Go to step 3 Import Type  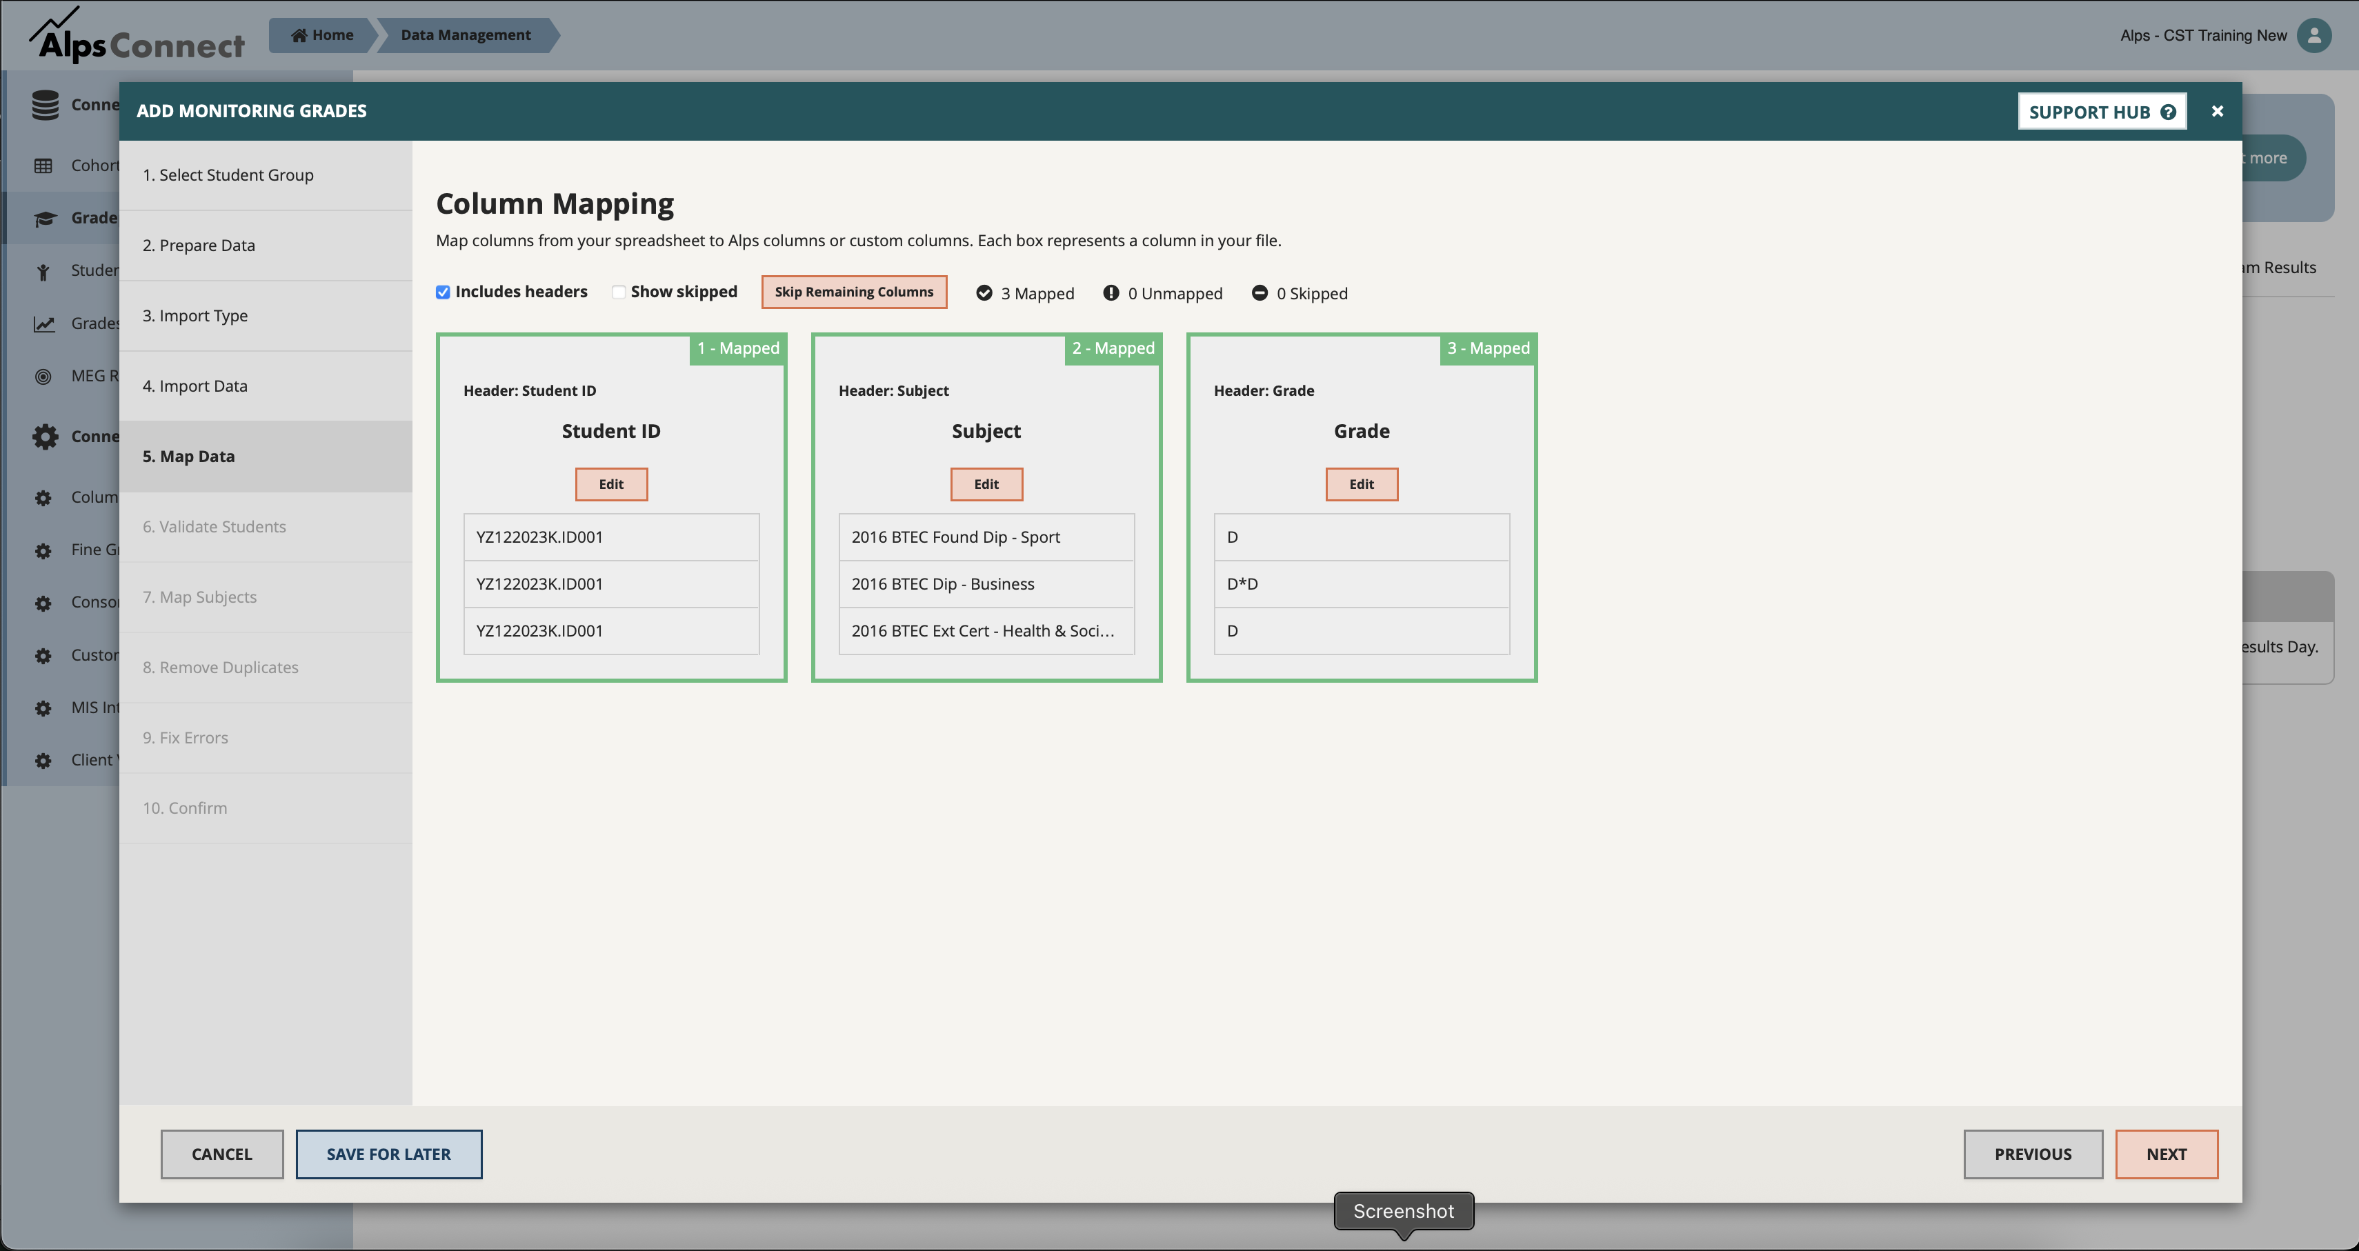point(266,316)
